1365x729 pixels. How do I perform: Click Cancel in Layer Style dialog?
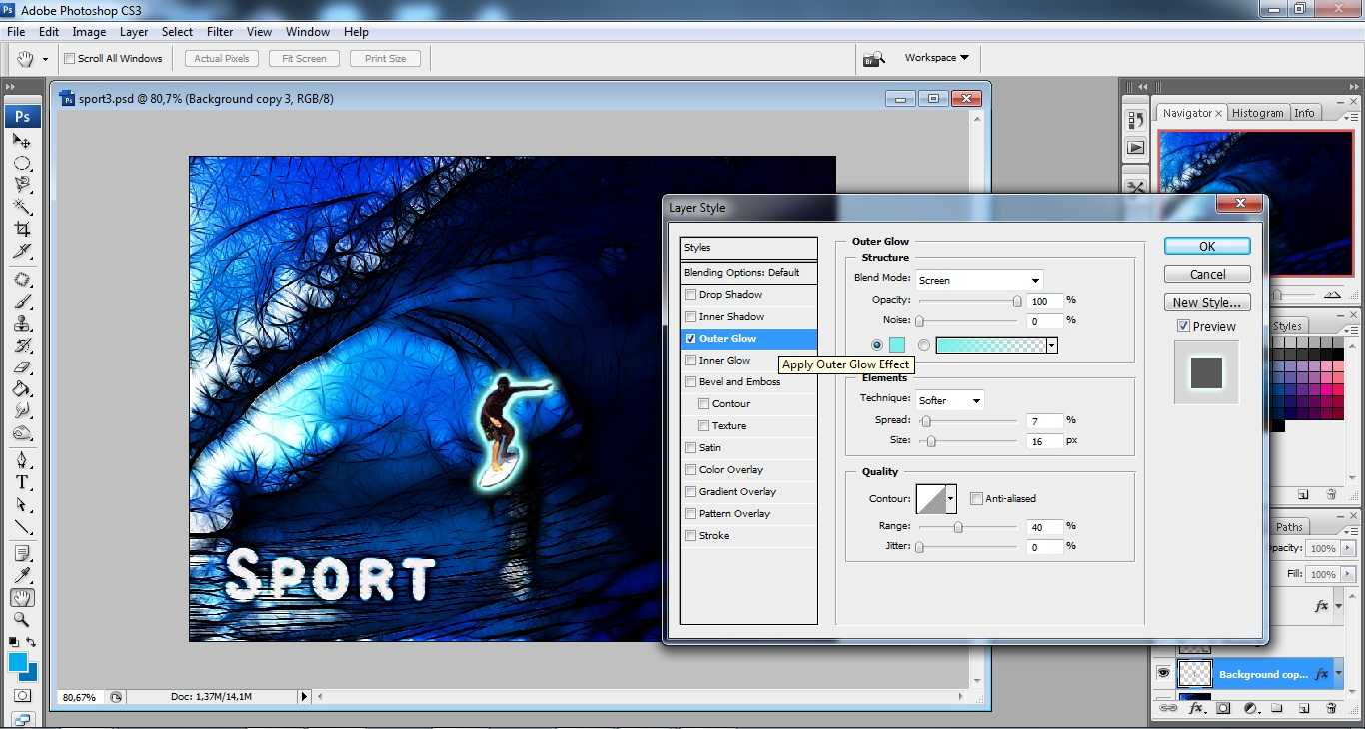(x=1207, y=274)
